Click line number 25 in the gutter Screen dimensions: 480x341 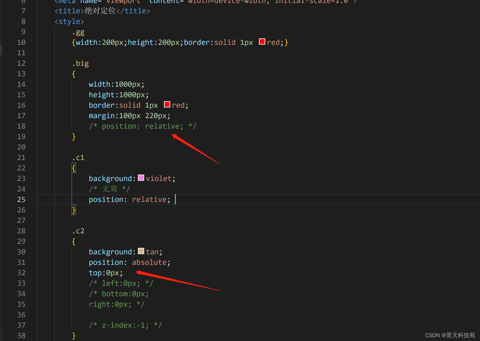[21, 200]
